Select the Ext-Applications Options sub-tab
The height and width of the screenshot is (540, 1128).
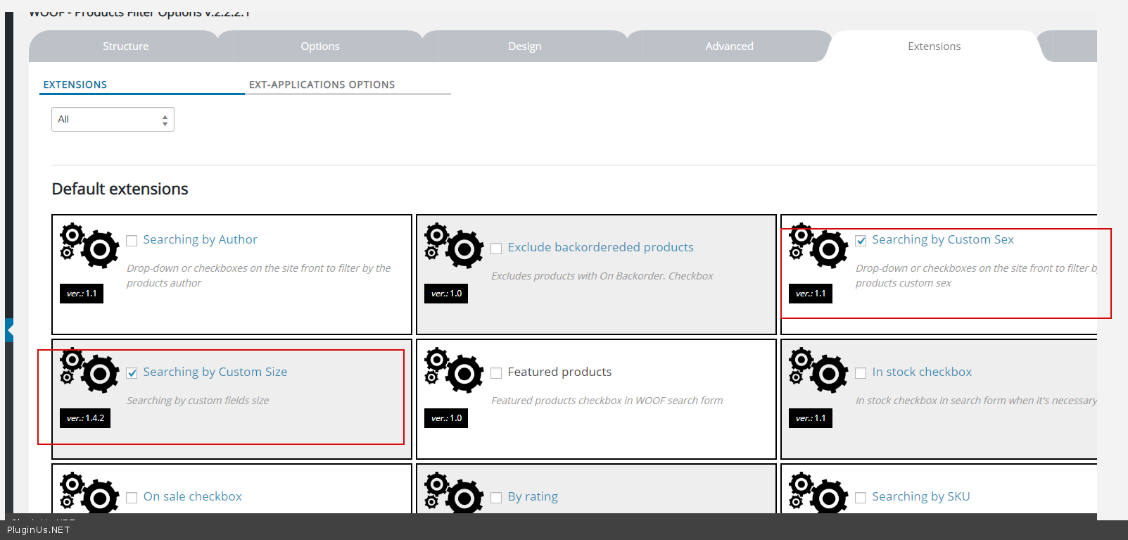point(322,84)
